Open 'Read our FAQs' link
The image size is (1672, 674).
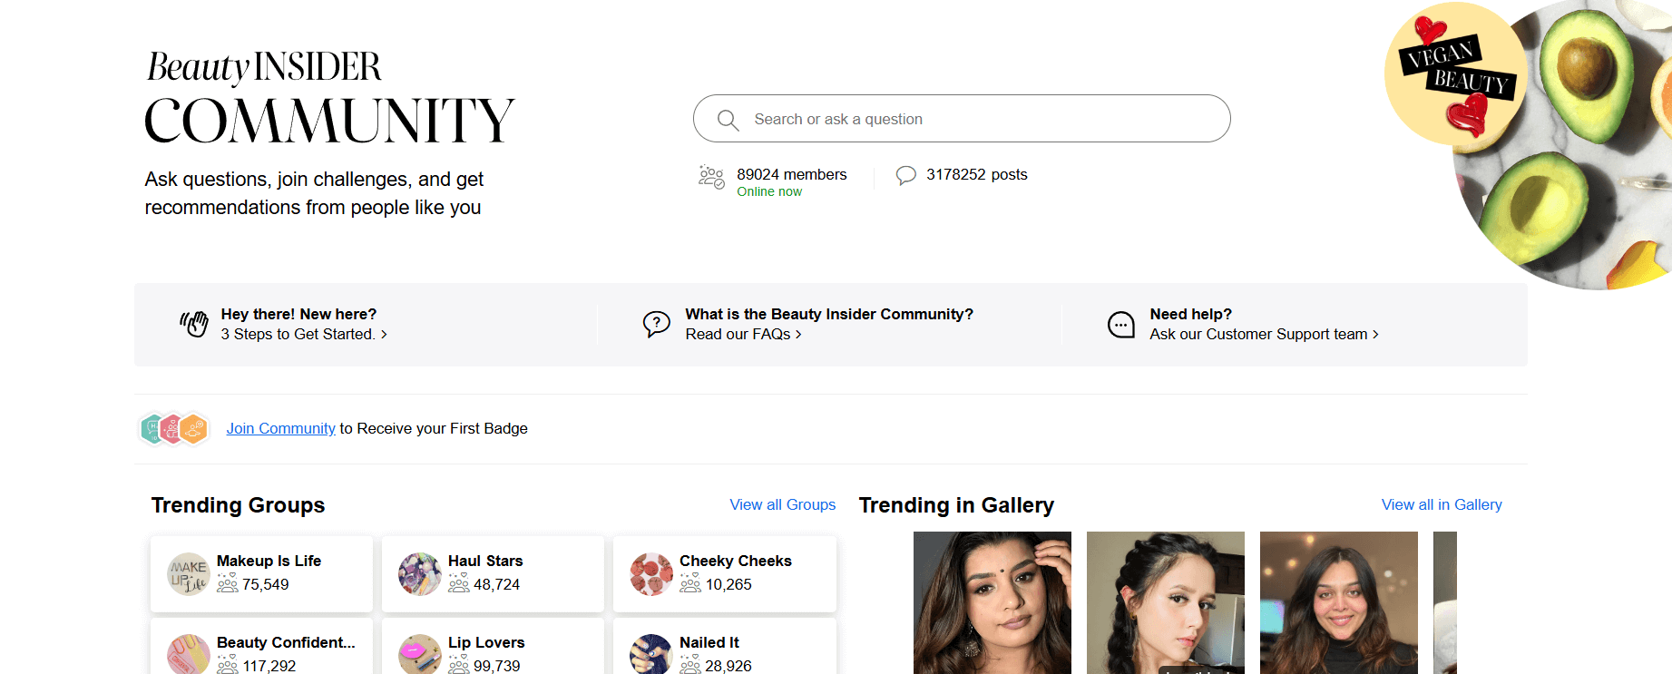744,334
